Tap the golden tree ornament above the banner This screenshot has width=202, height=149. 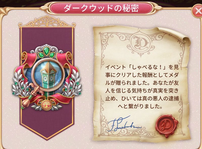(47, 22)
